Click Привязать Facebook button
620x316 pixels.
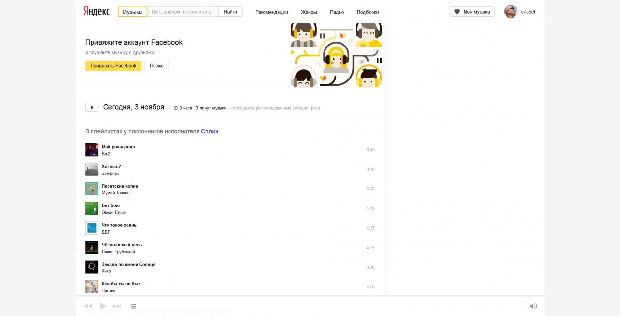tap(113, 66)
